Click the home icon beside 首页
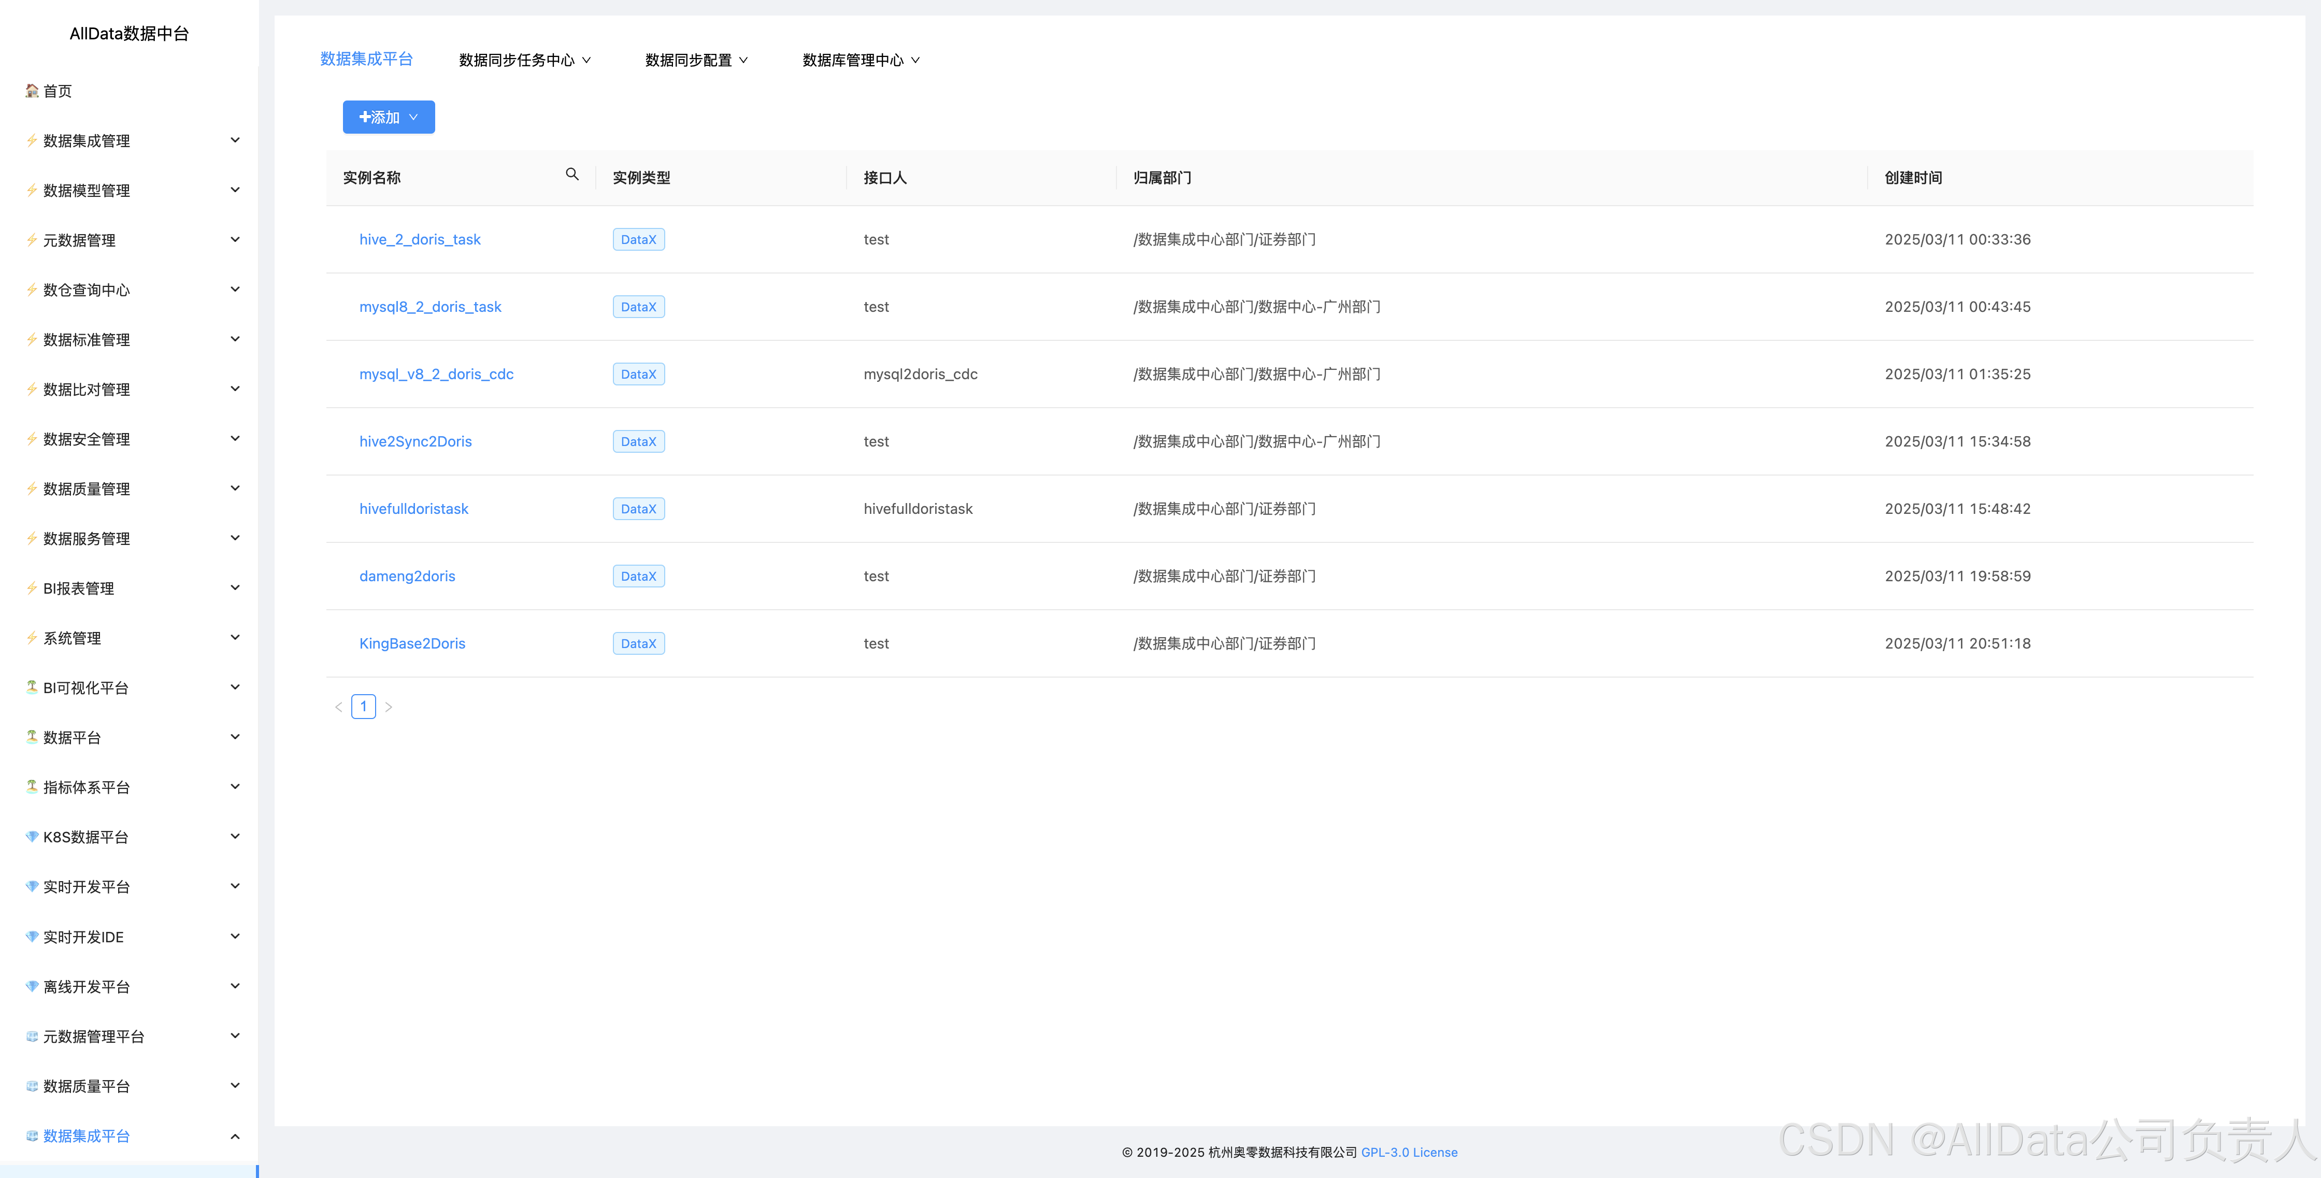Image resolution: width=2321 pixels, height=1178 pixels. pos(33,91)
